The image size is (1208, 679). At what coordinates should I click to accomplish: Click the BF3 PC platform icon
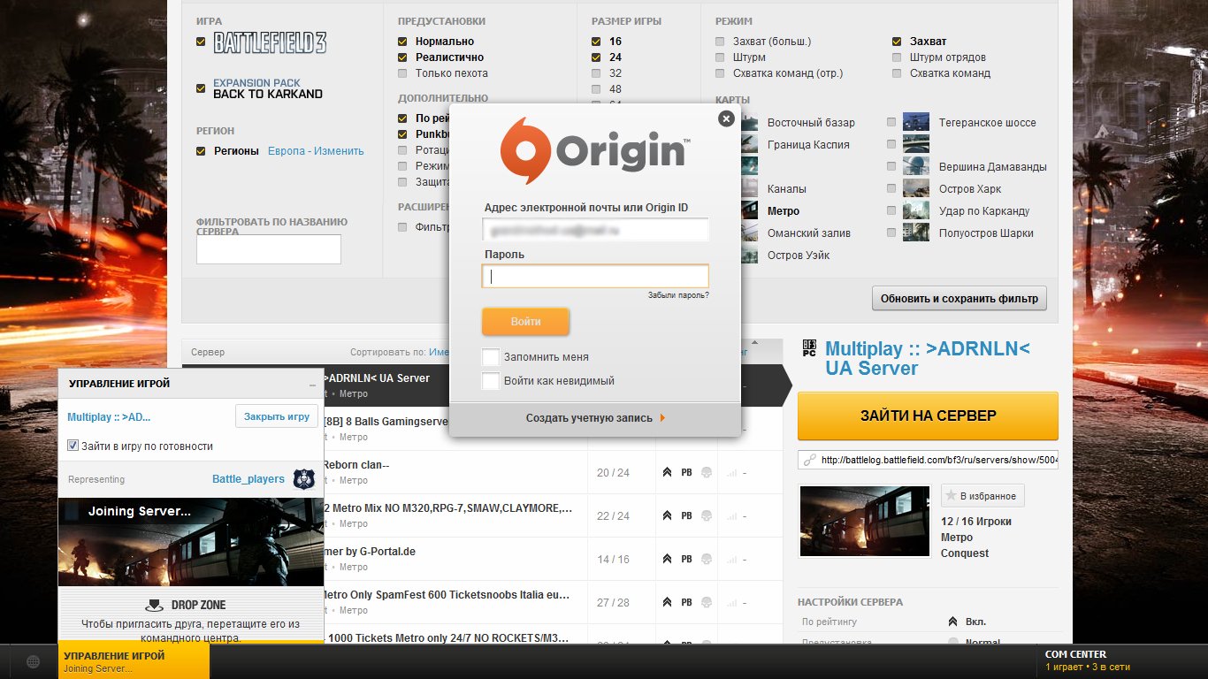click(808, 347)
